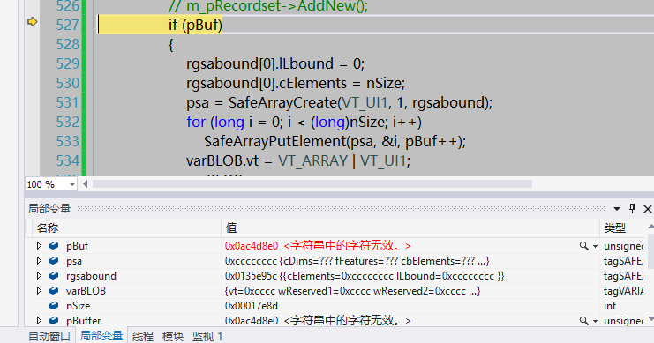Click the 名称 column header

pos(126,228)
